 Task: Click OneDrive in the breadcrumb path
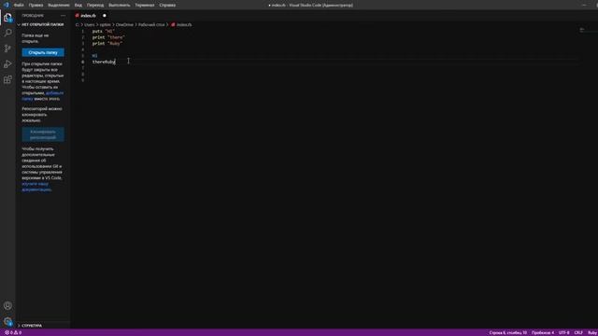click(124, 25)
